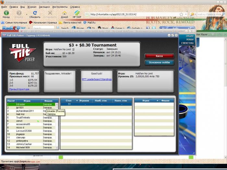Open the Mail.Ru bookmark
Screen dimensions: 227x170
[x=89, y=23]
